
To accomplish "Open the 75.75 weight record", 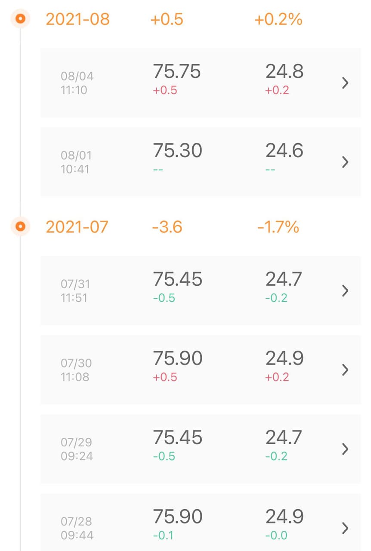I will [x=177, y=71].
